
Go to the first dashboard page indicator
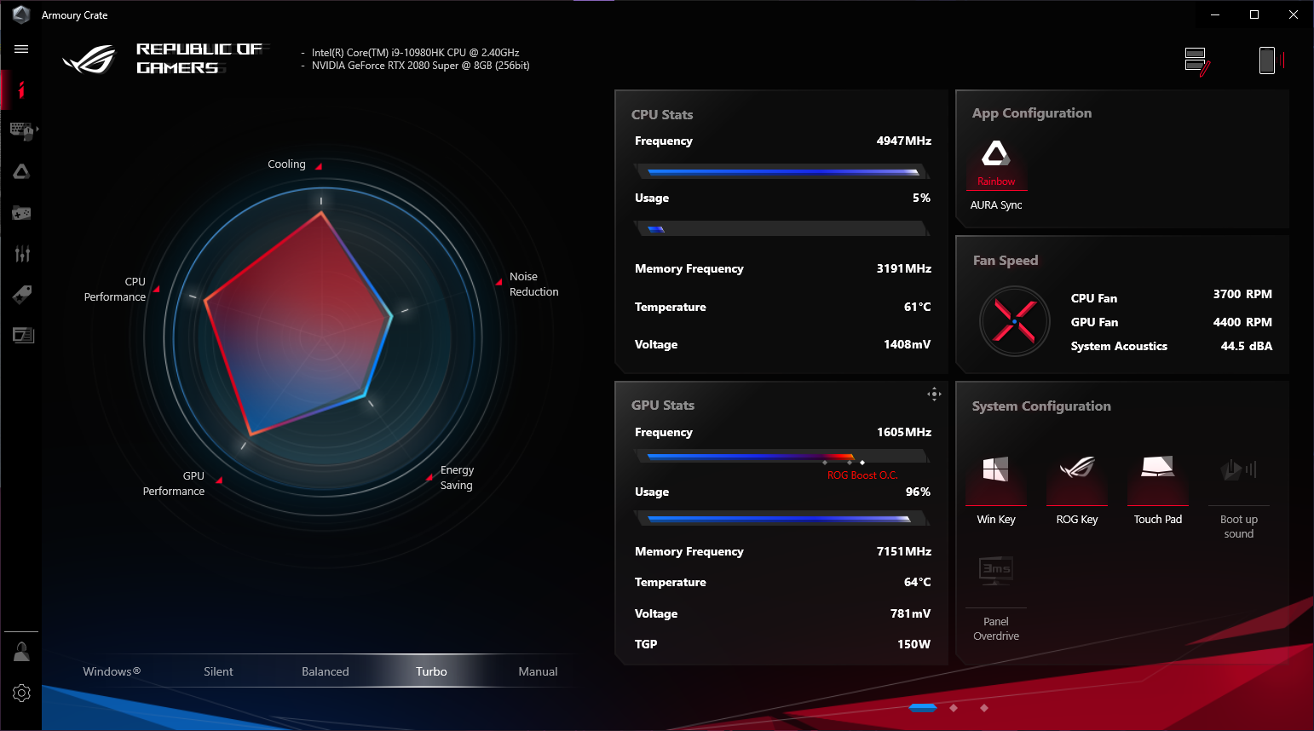pos(923,707)
